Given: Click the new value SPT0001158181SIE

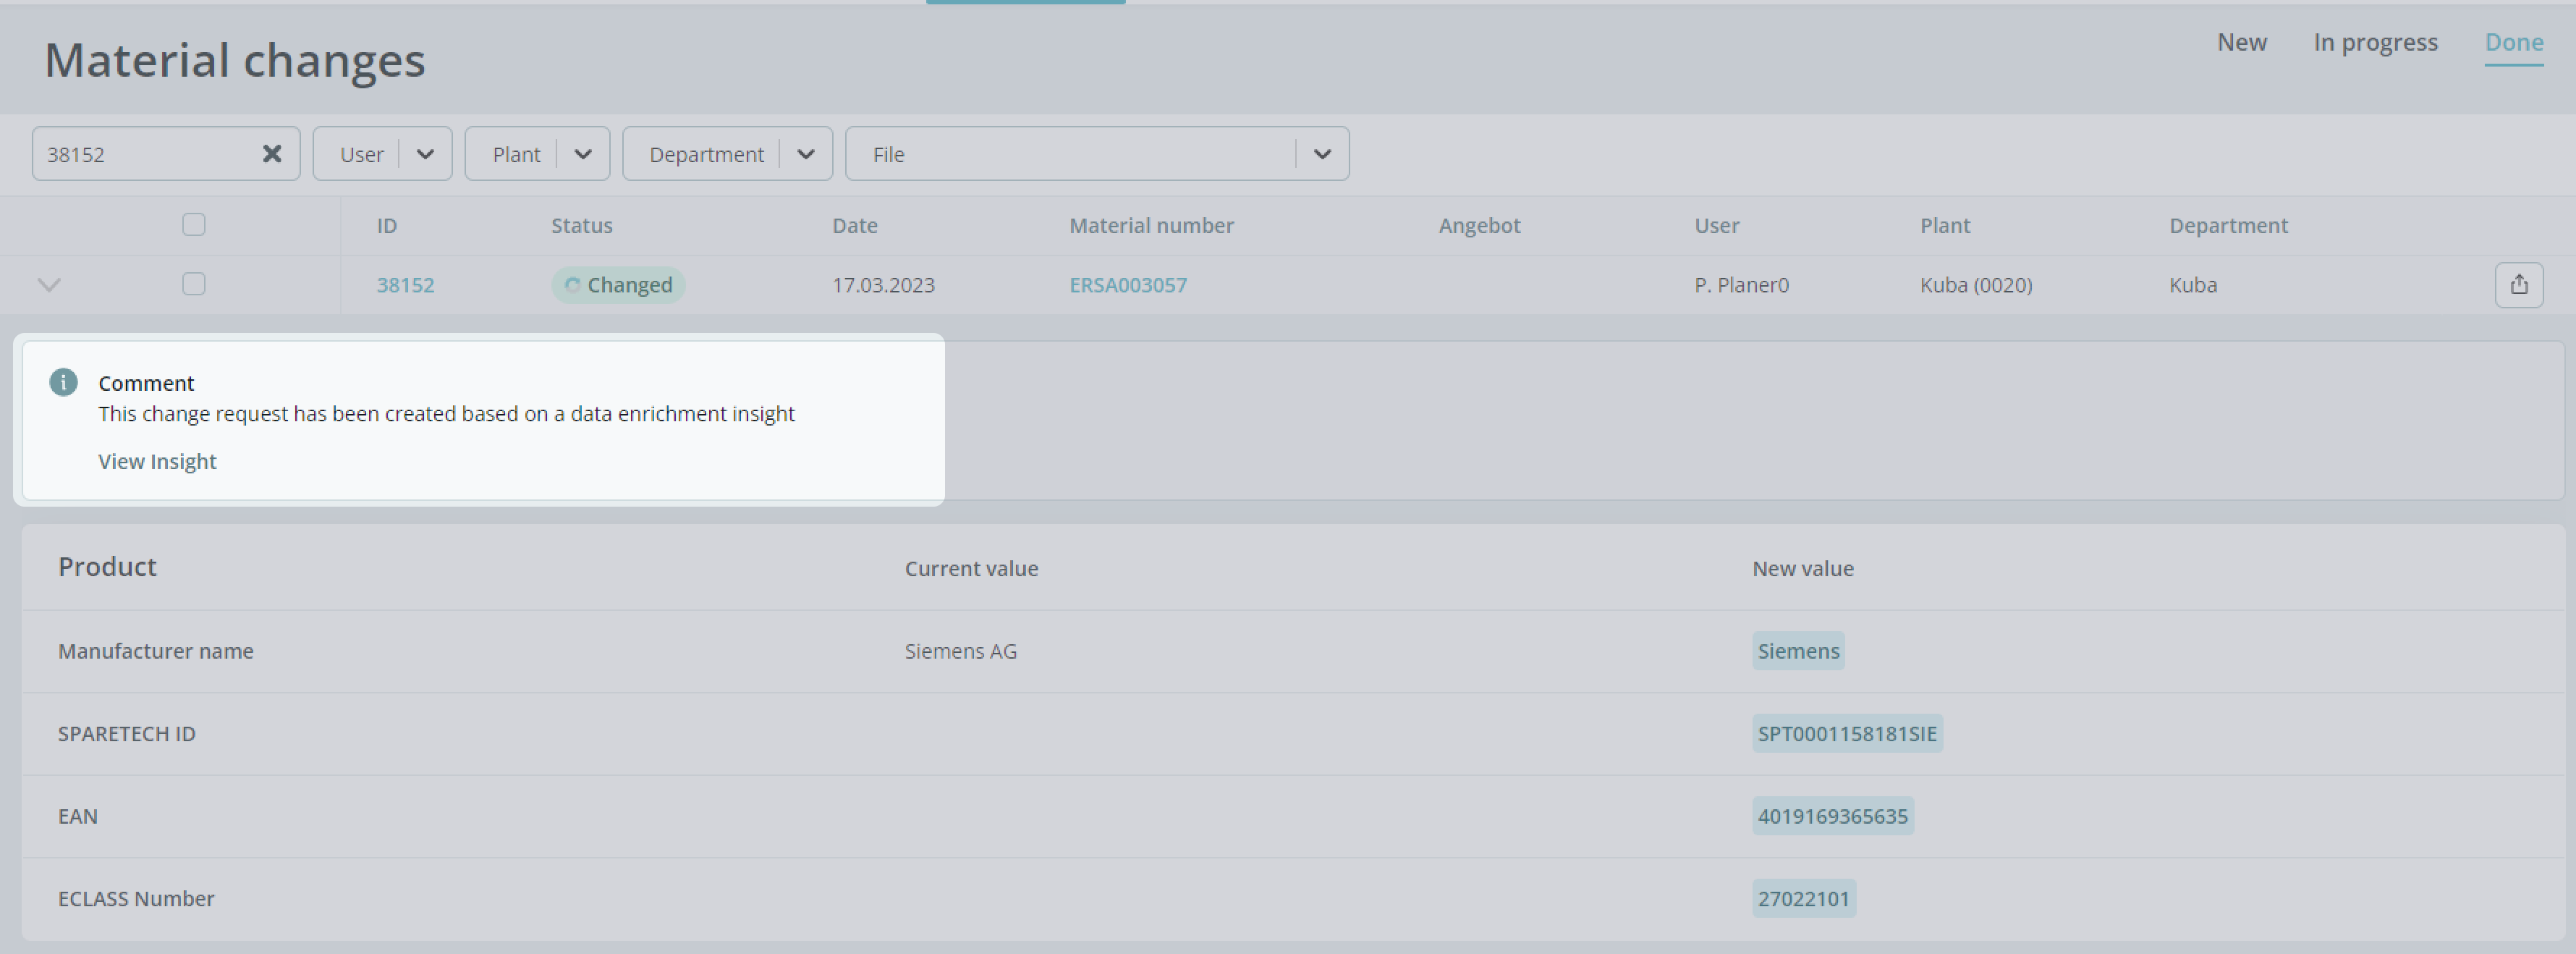Looking at the screenshot, I should [x=1847, y=734].
